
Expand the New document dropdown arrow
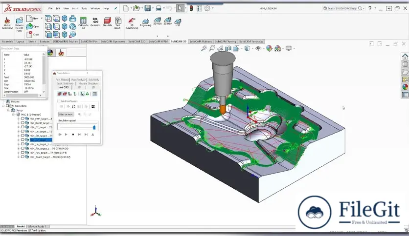131,8
